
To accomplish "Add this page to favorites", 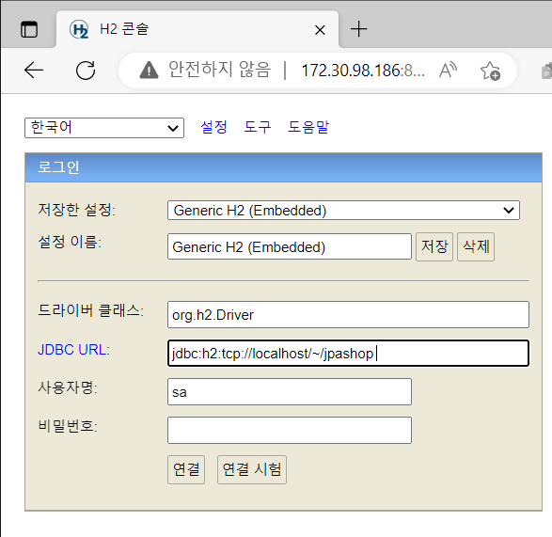I will click(490, 71).
